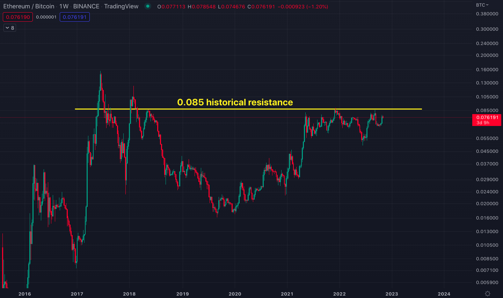This screenshot has width=503, height=298.
Task: Click the 0.085000 price axis label
Action: click(487, 111)
